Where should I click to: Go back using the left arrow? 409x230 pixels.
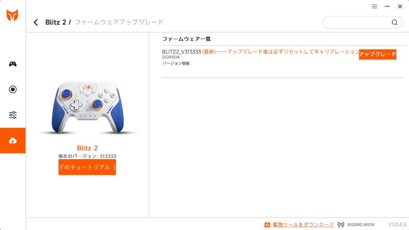[36, 22]
